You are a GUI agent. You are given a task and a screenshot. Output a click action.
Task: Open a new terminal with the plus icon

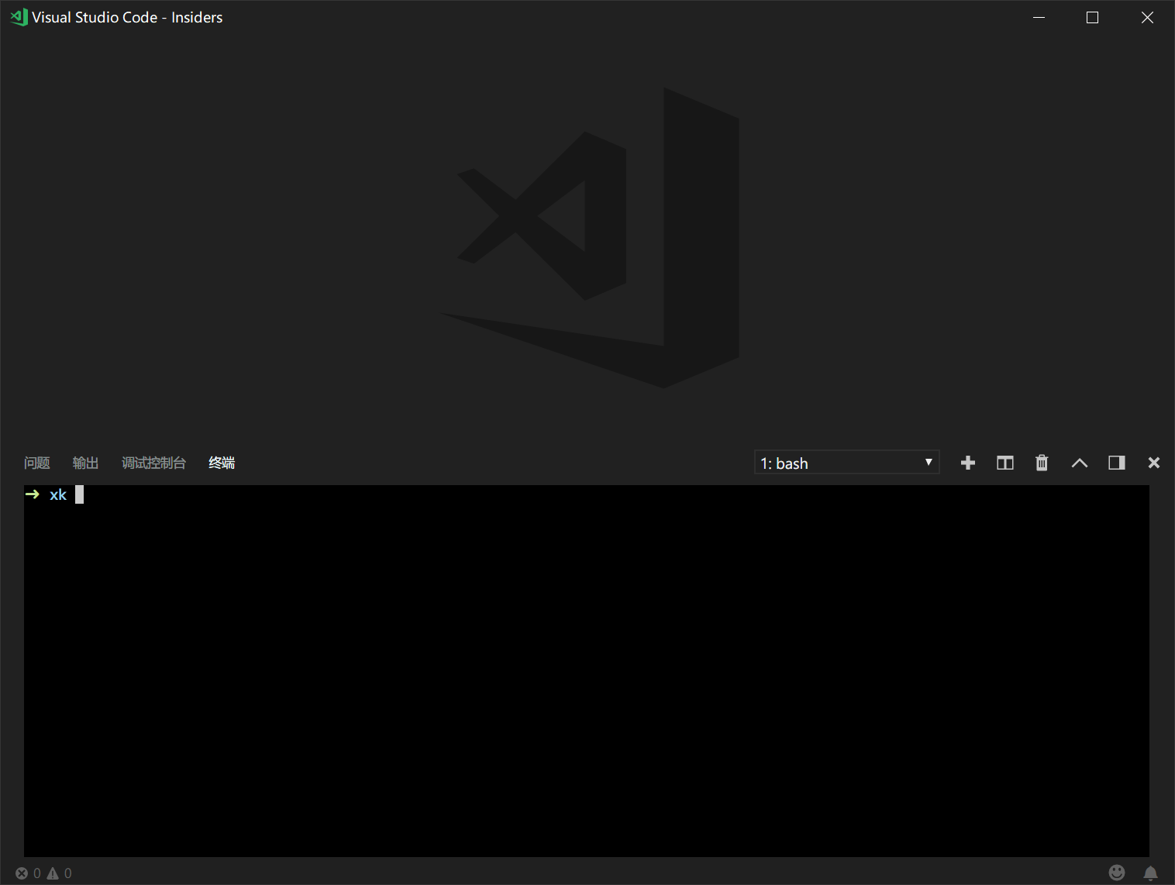pos(967,462)
